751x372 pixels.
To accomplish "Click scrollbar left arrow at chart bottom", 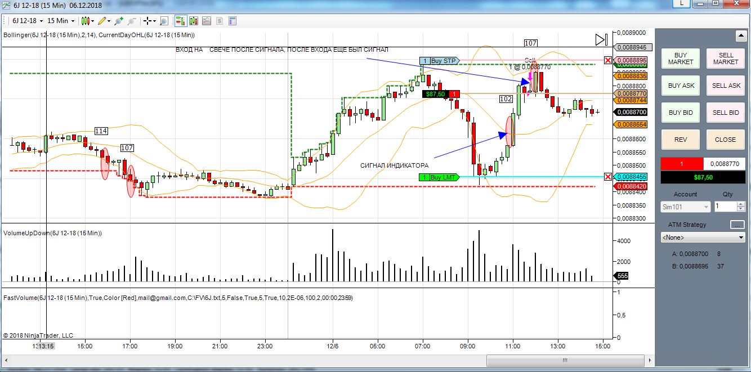I will point(6,361).
